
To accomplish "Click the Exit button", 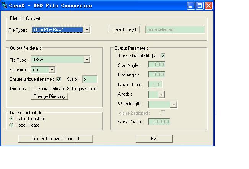I will tap(154, 139).
